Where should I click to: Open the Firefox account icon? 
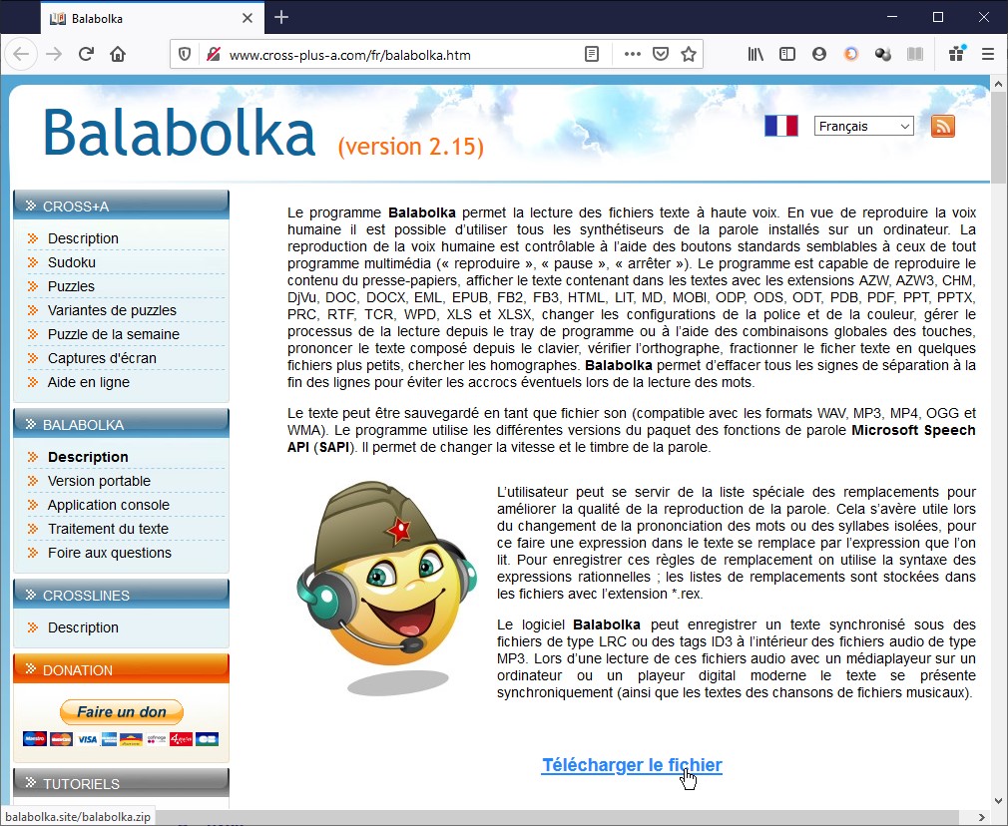click(x=819, y=54)
